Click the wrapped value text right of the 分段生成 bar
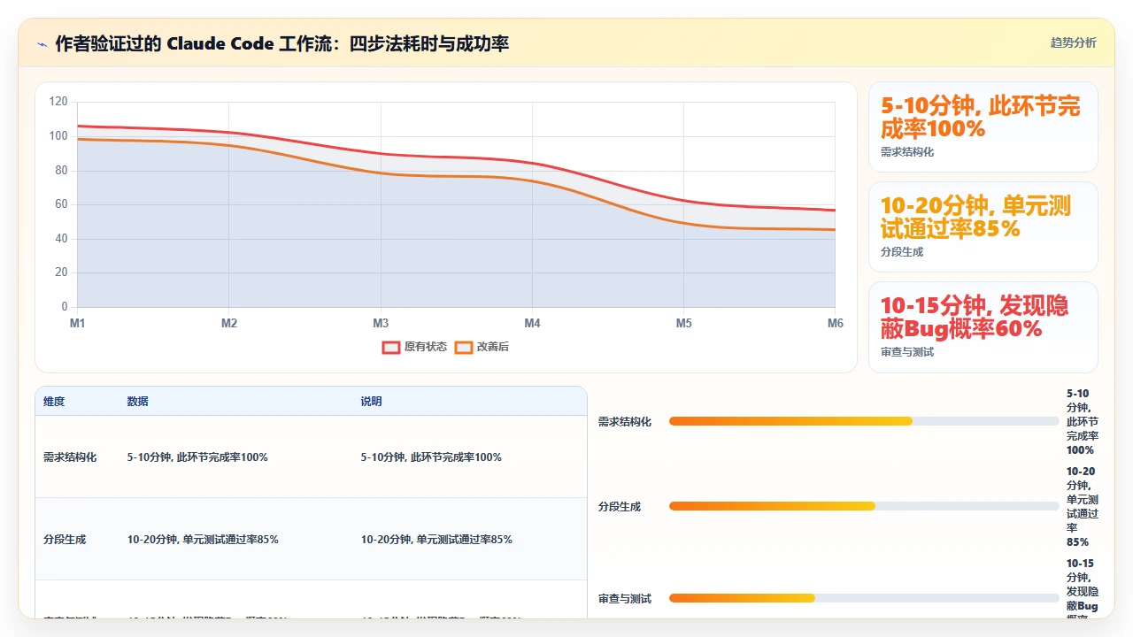 (x=1083, y=506)
